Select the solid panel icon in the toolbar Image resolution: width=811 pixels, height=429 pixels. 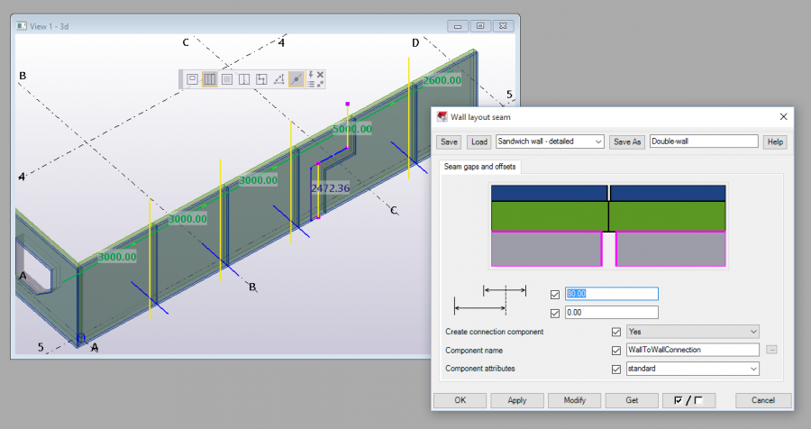pos(226,79)
